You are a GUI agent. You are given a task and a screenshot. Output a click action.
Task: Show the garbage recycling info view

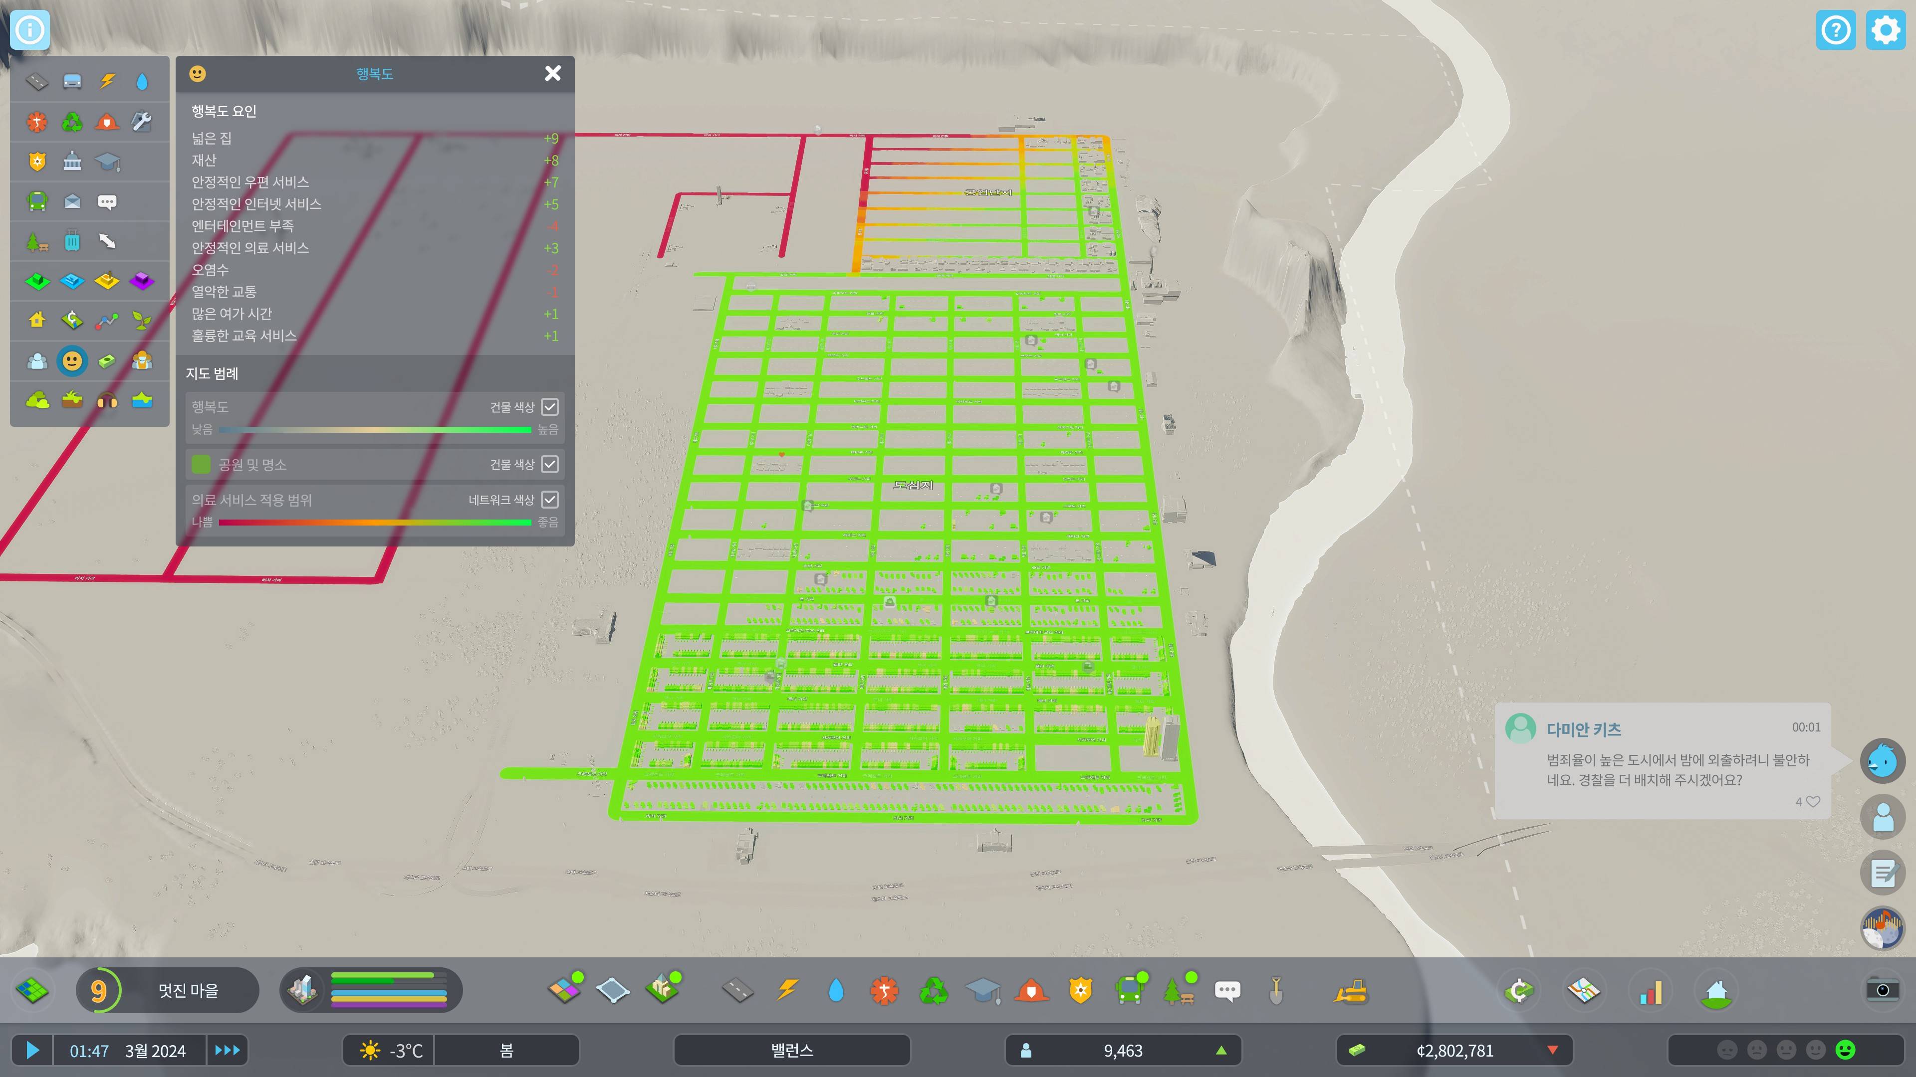tap(72, 122)
